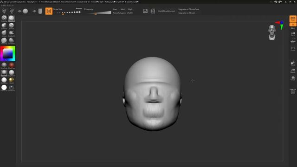Select the Slash3 brush
This screenshot has height=167, width=297.
point(4,40)
